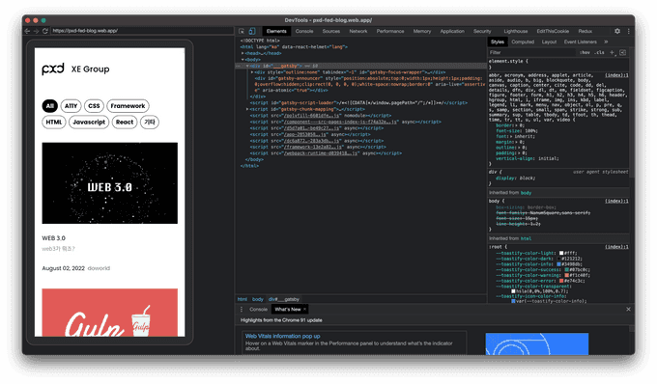Toggle the .cls class editor
Screen dimensions: 657x384
click(x=600, y=53)
